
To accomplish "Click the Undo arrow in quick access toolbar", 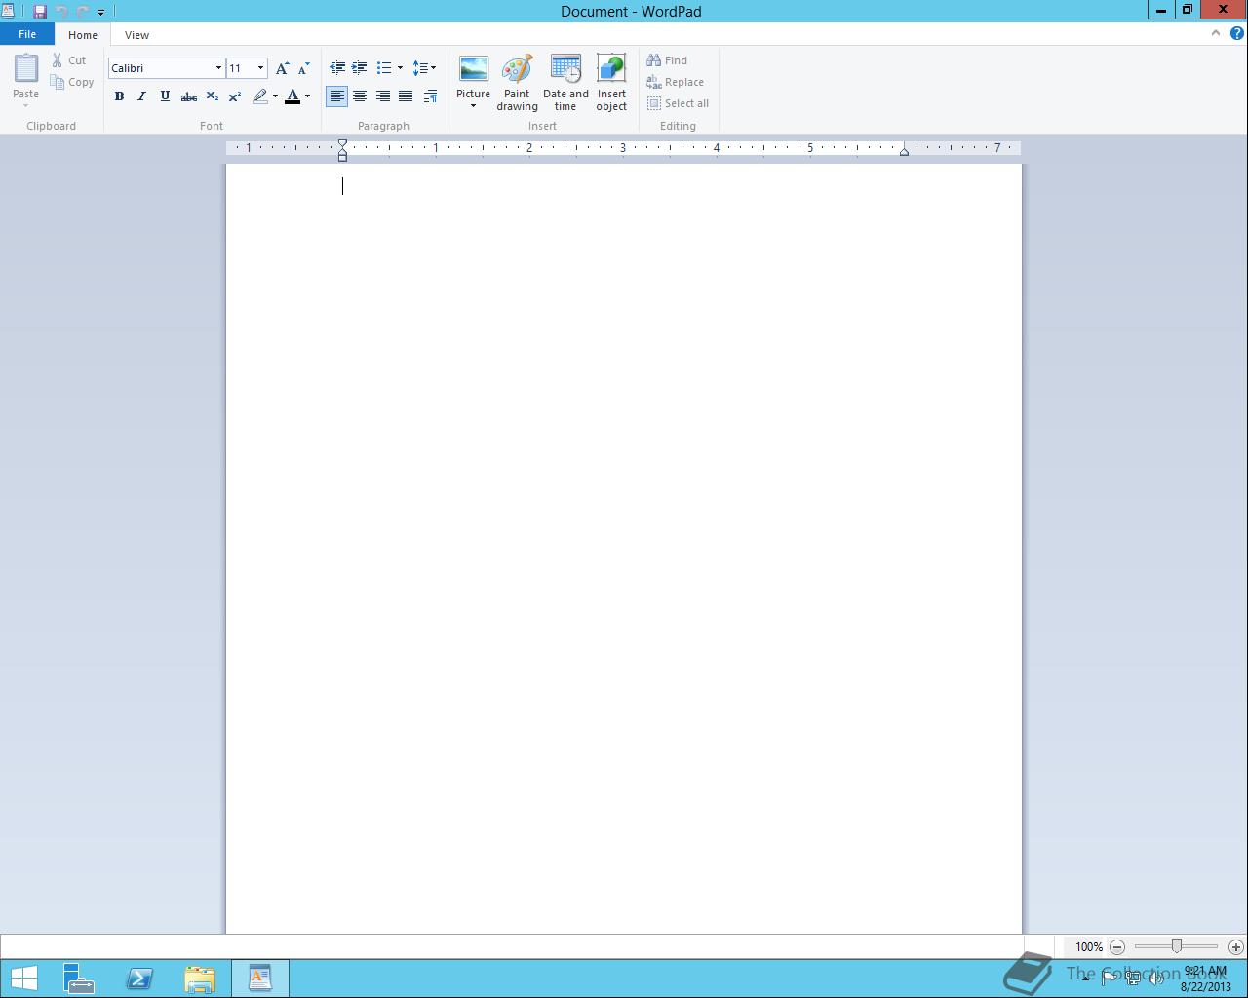I will (x=61, y=12).
